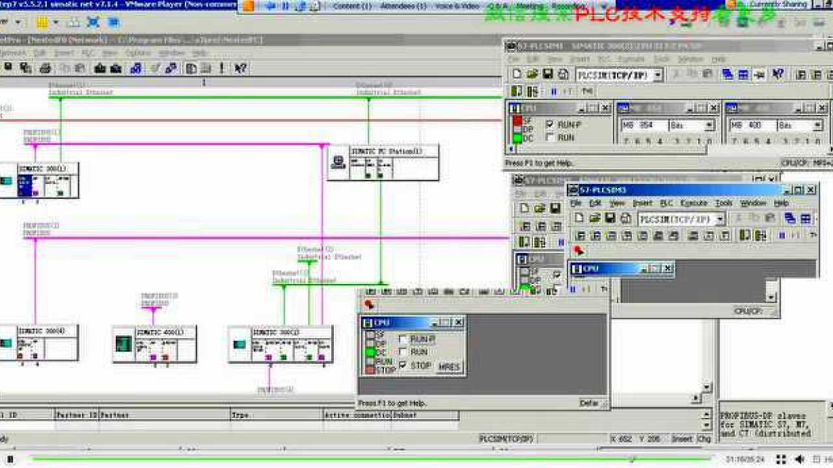Toggle the STOP checkbox in bottom CPU panel
833x468 pixels.
coord(403,366)
